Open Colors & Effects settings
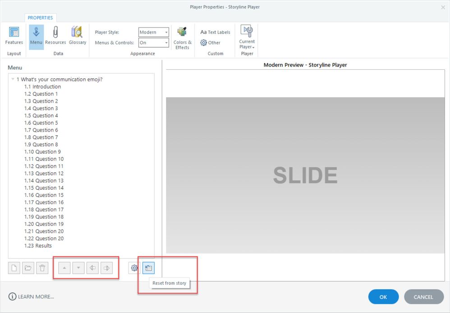 (x=182, y=38)
